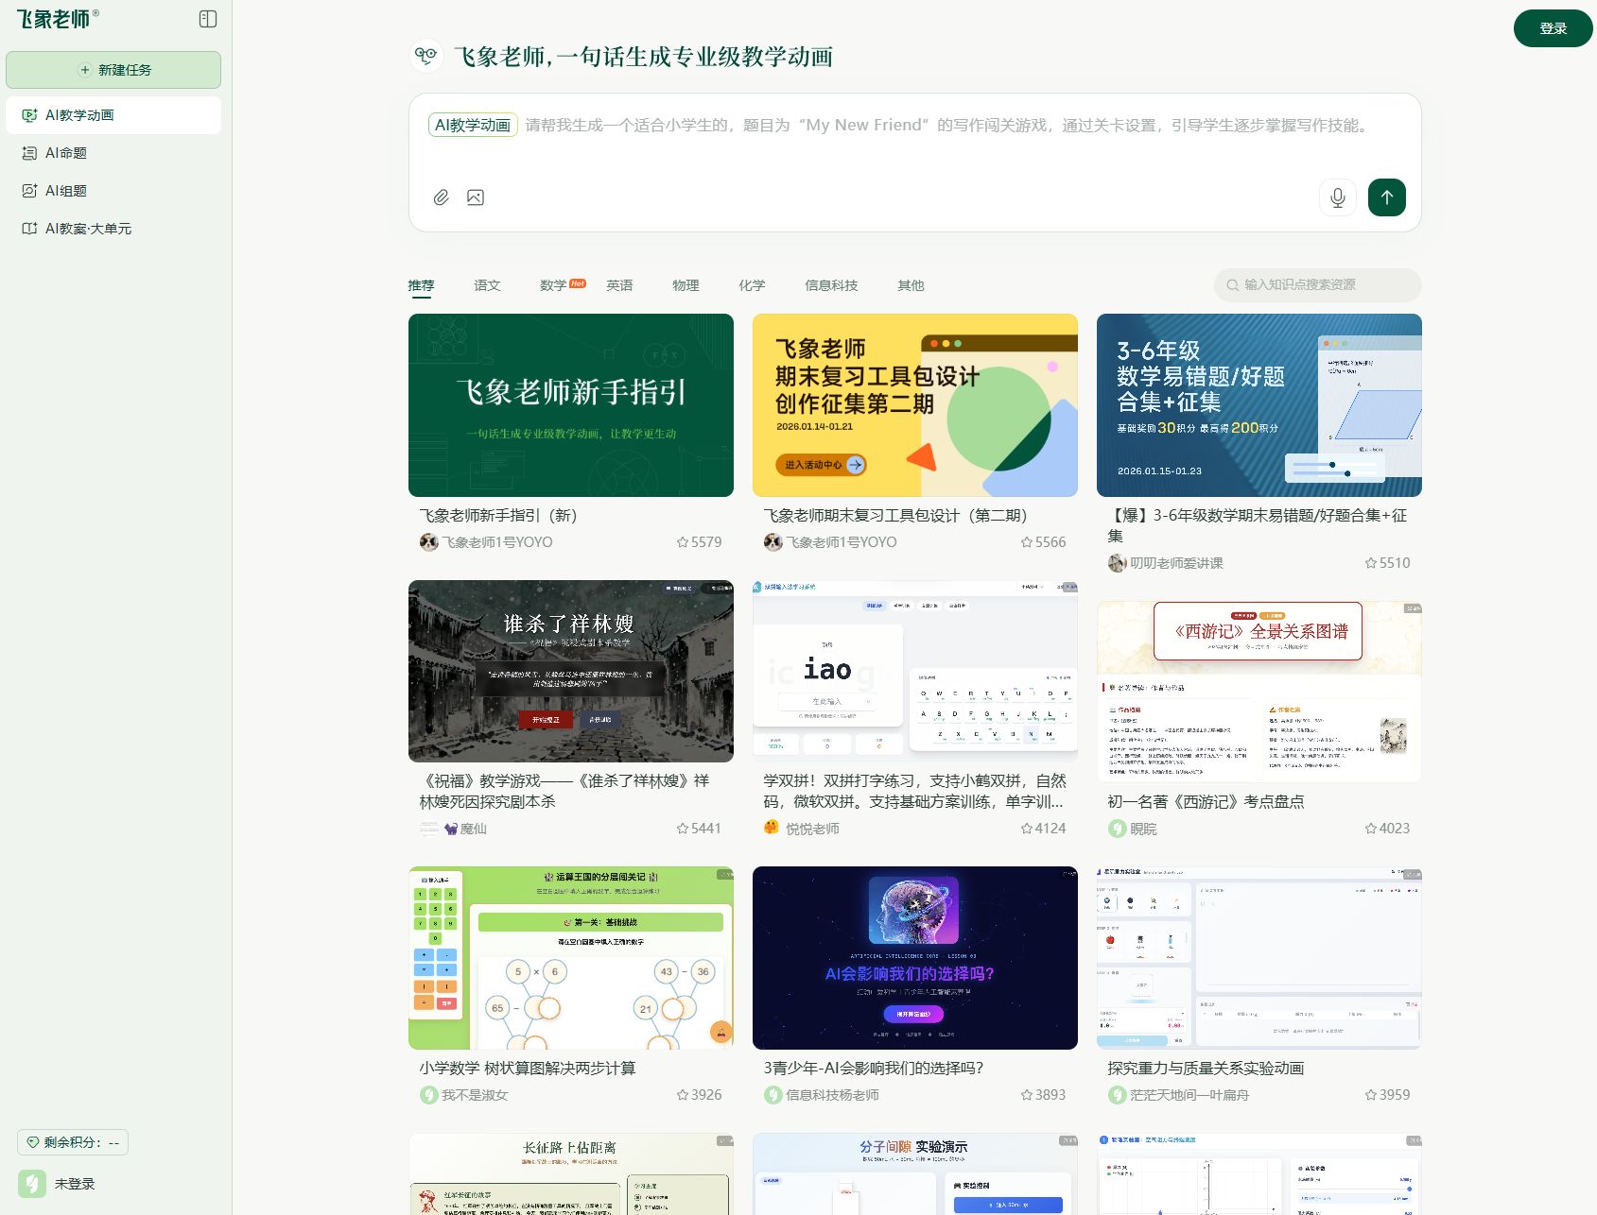The height and width of the screenshot is (1215, 1597).
Task: Switch to the 英语 tab
Action: (620, 284)
